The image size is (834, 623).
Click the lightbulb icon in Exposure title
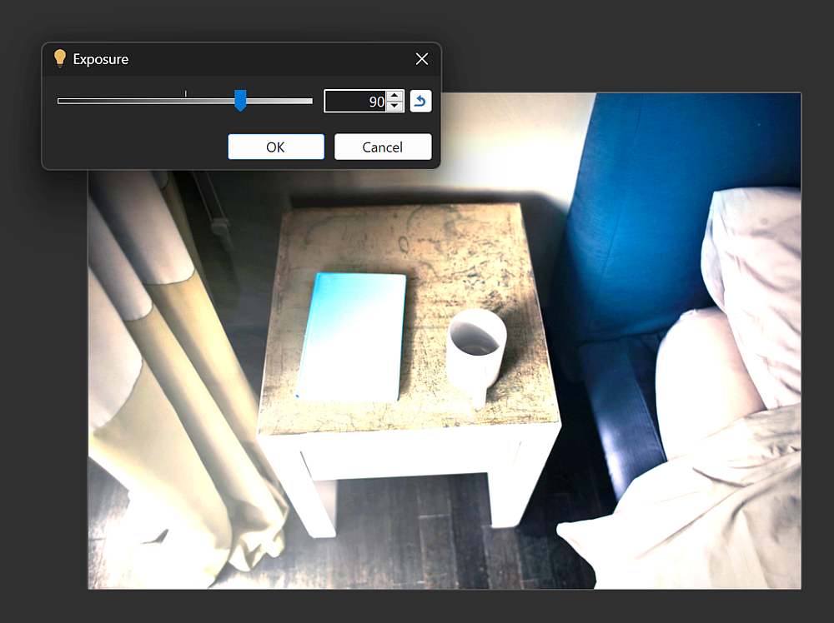60,58
